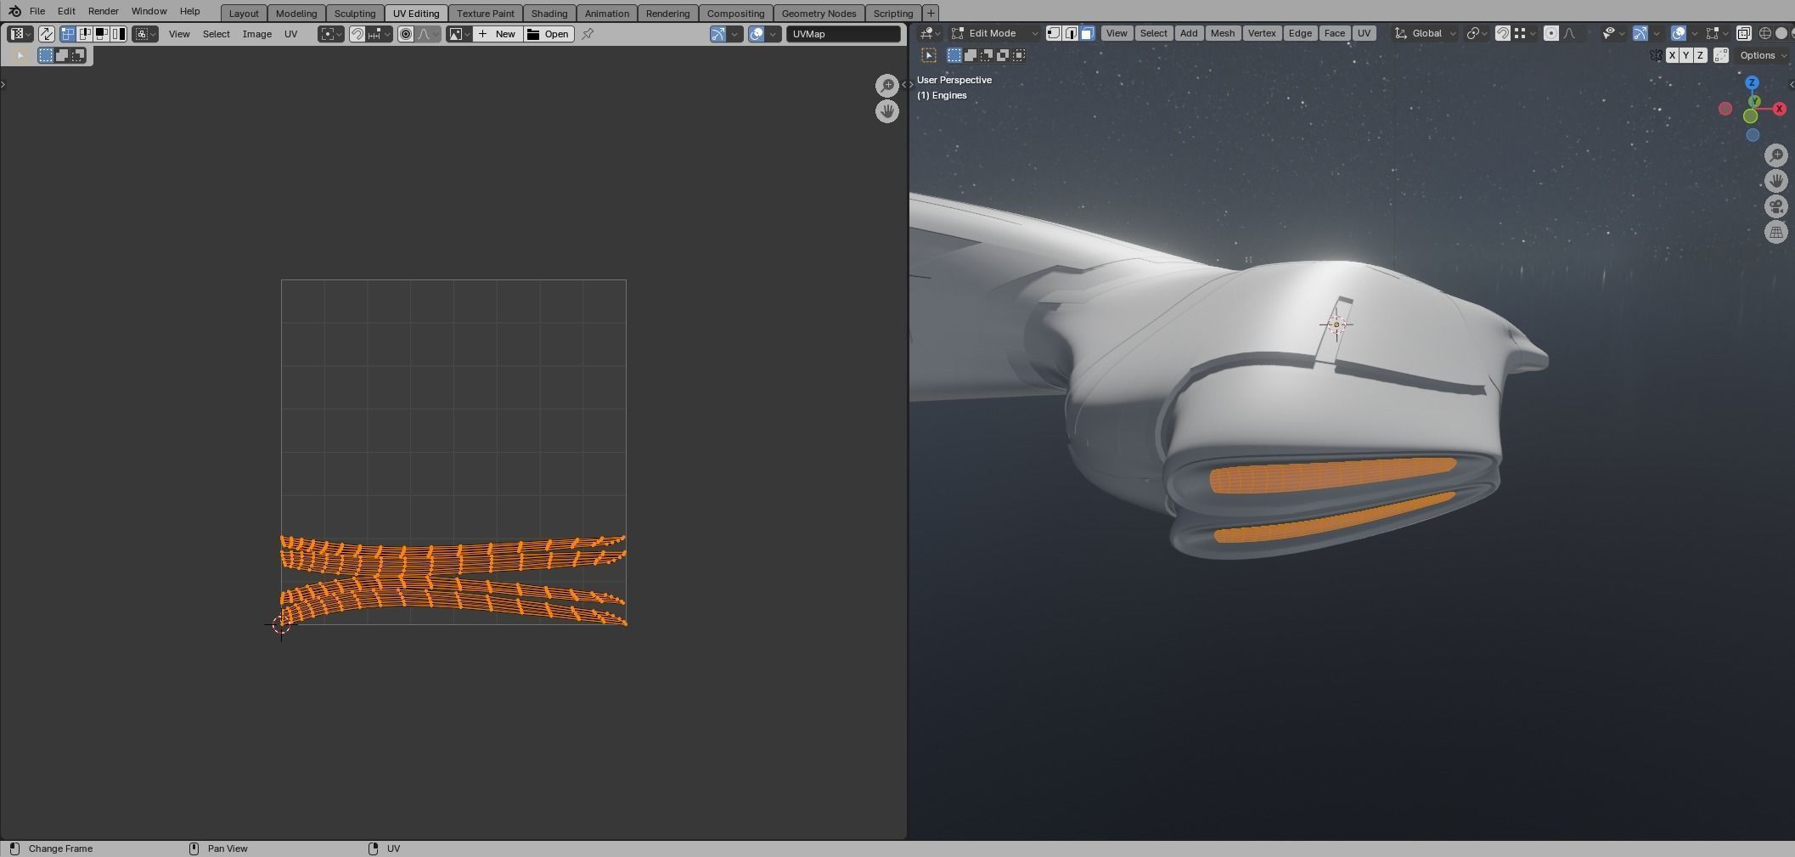The width and height of the screenshot is (1795, 857).
Task: Enable X axis mesh symmetry
Action: coord(1672,55)
